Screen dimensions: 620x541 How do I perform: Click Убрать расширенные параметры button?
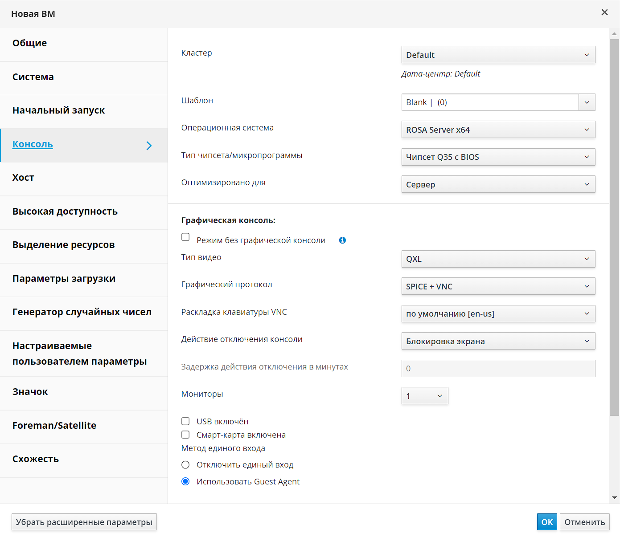pyautogui.click(x=84, y=522)
